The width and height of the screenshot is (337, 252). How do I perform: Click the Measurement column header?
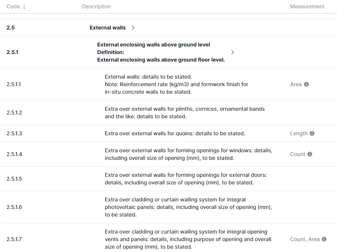[x=307, y=6]
